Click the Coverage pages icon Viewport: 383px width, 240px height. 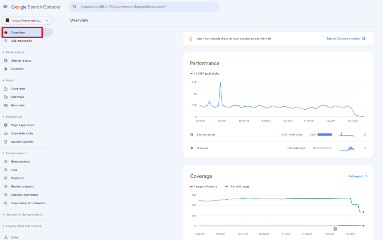[6, 89]
